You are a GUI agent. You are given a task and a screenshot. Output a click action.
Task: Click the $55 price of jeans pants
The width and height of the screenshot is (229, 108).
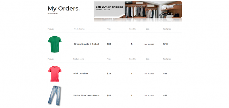point(109,95)
